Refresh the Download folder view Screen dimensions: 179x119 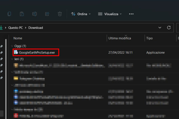[x=169, y=28]
